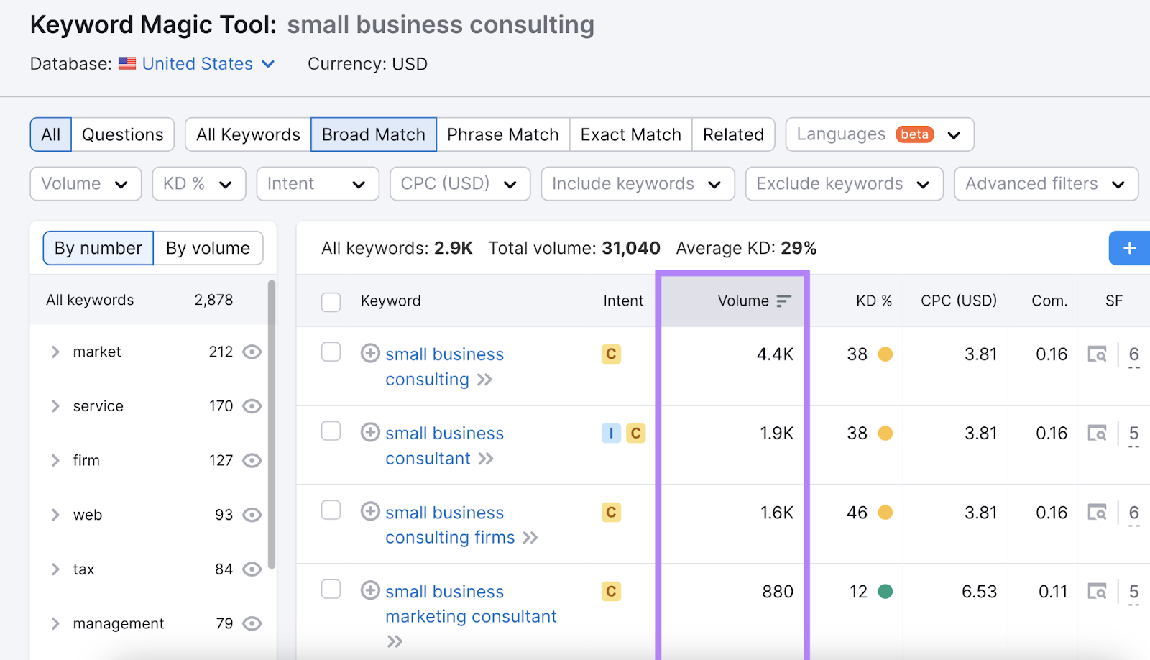View SERP icon for 'marketing consultant' row
Image resolution: width=1150 pixels, height=660 pixels.
(x=1097, y=591)
